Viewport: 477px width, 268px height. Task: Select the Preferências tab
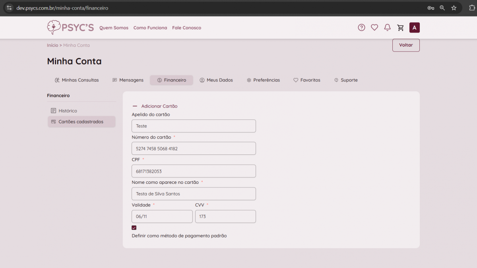click(x=263, y=80)
